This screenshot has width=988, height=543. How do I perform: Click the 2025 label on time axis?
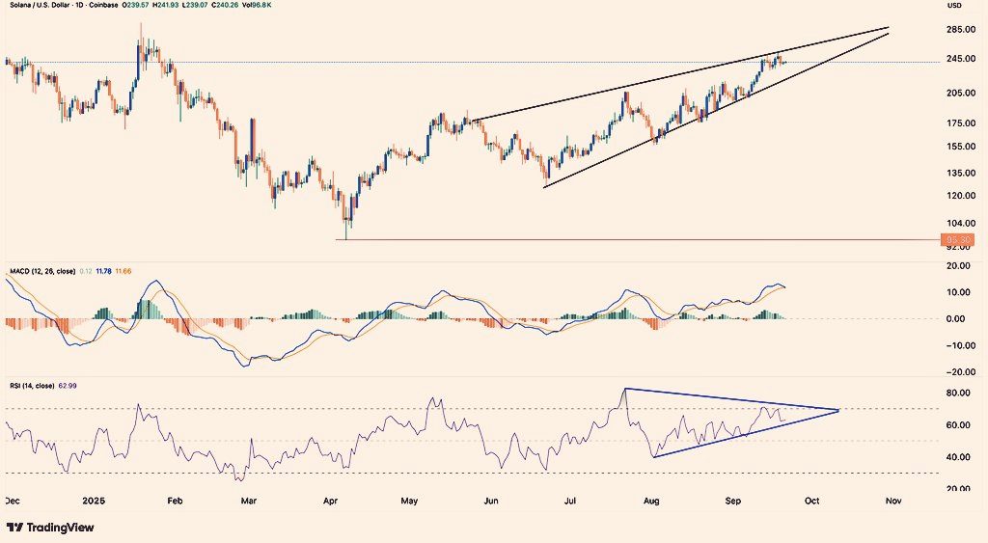93,502
